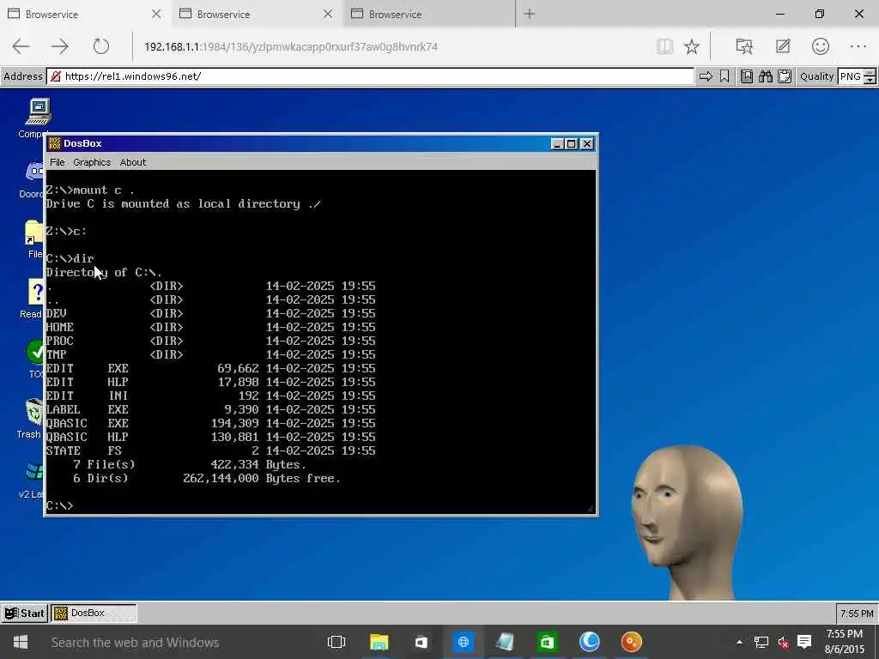Click the HOME <DIR> line in DosBox

coord(211,327)
